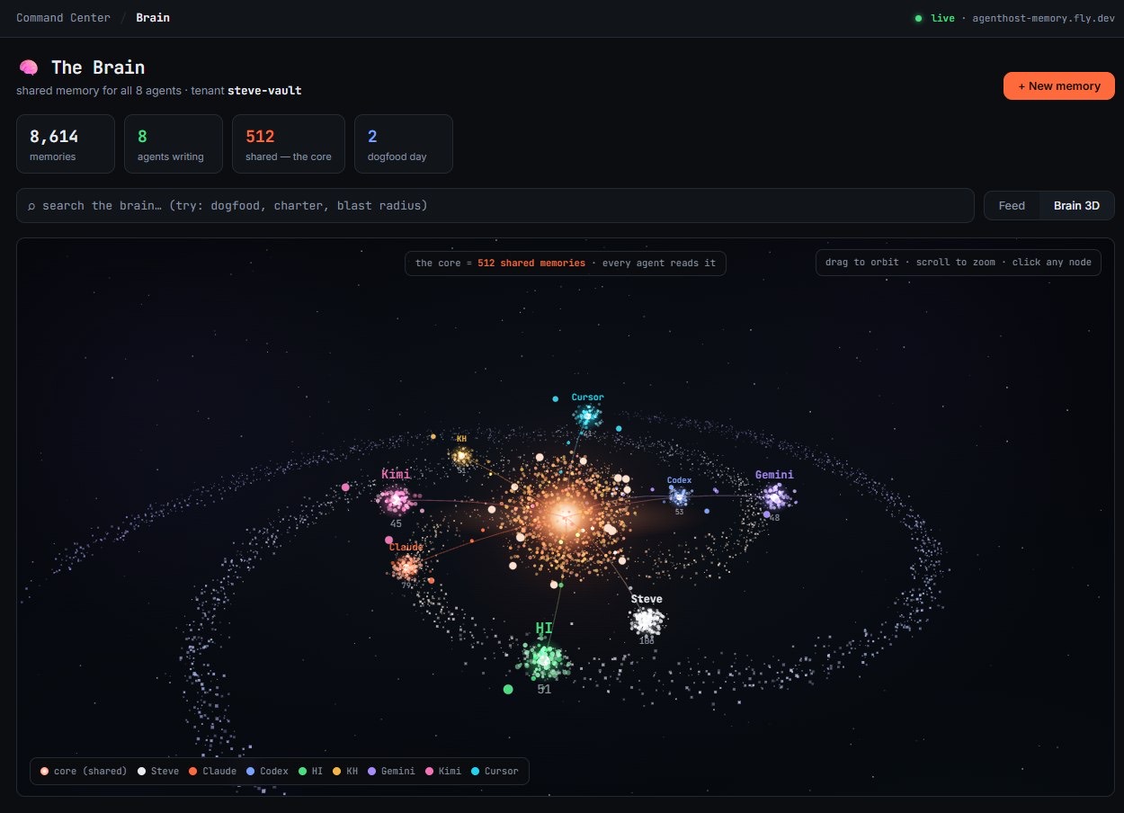Click the Gemini legend entry
This screenshot has height=813, width=1124.
coord(392,771)
